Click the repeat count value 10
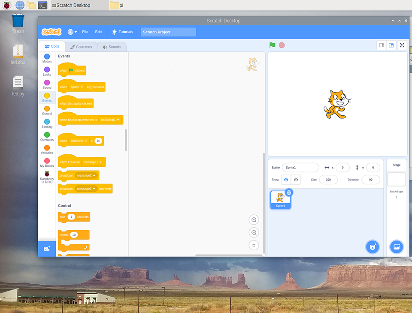 74,235
